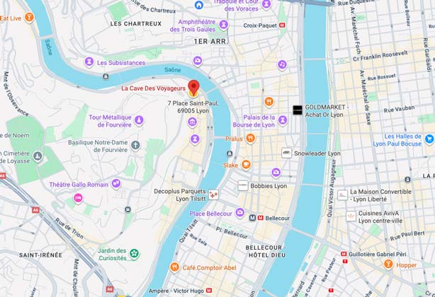Select the Théâtre Gallo Romain marker
Image resolution: width=435 pixels, height=297 pixels.
tap(116, 184)
